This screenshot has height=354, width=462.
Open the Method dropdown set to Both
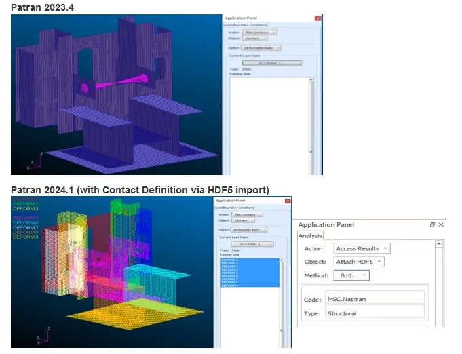tap(351, 275)
